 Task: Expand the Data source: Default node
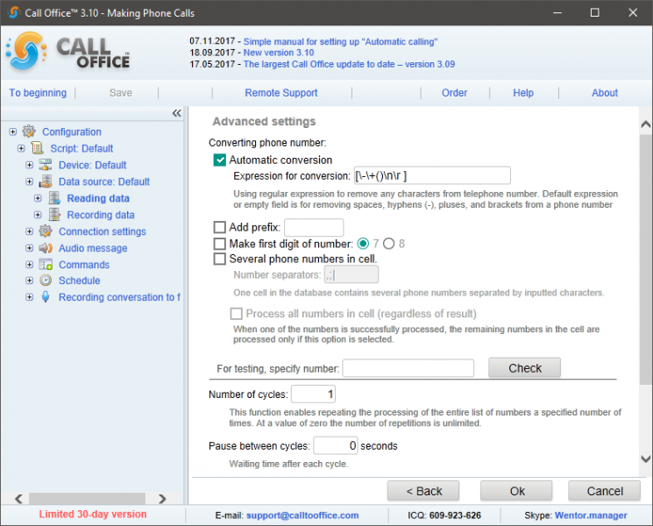[x=29, y=181]
